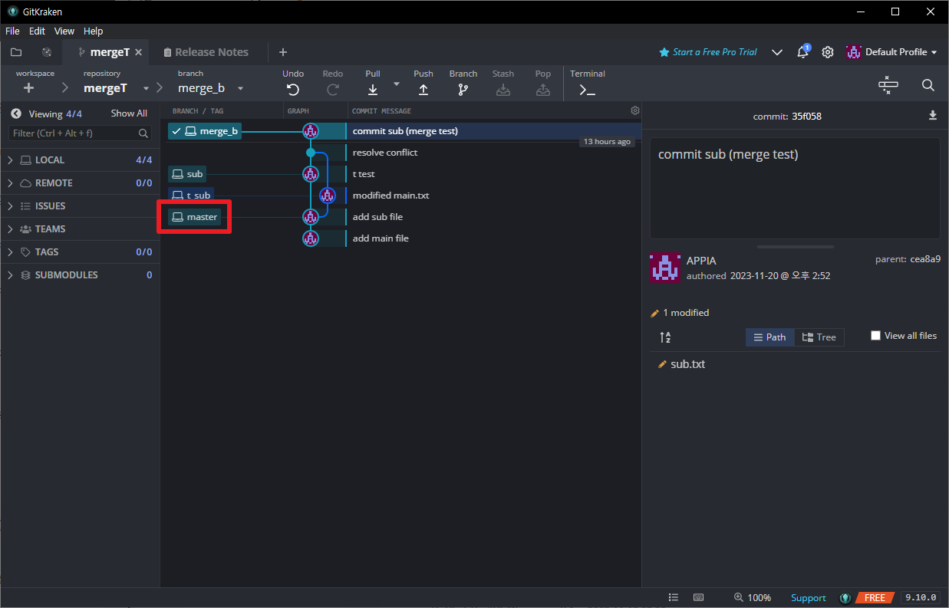Open the repository folder icon tab
The image size is (949, 608).
16,52
